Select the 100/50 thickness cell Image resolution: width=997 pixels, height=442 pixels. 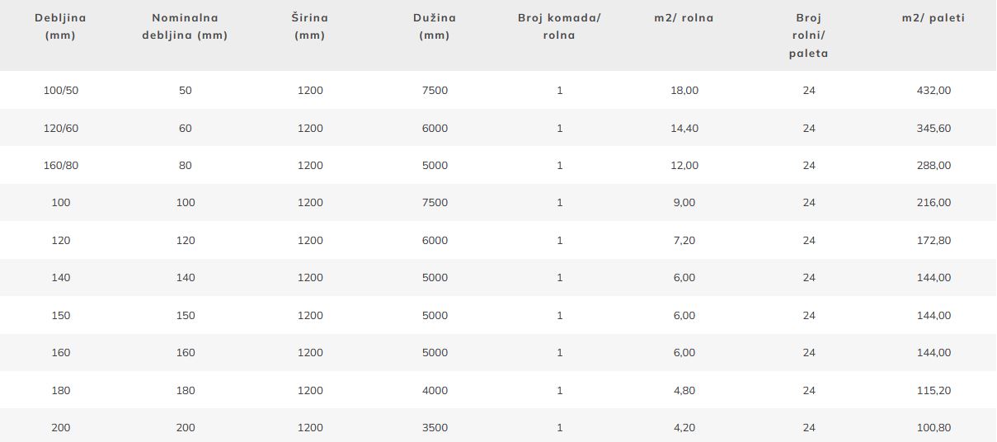(x=61, y=91)
